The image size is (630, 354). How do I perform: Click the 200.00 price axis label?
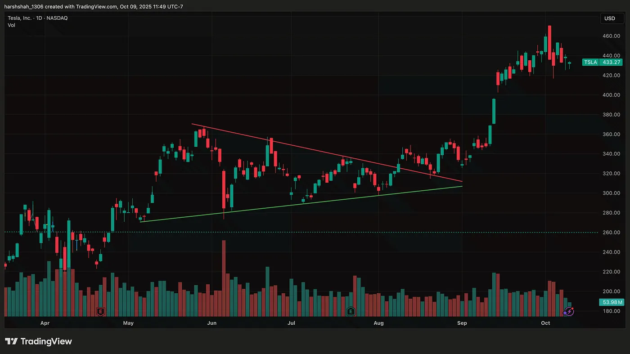coord(612,291)
